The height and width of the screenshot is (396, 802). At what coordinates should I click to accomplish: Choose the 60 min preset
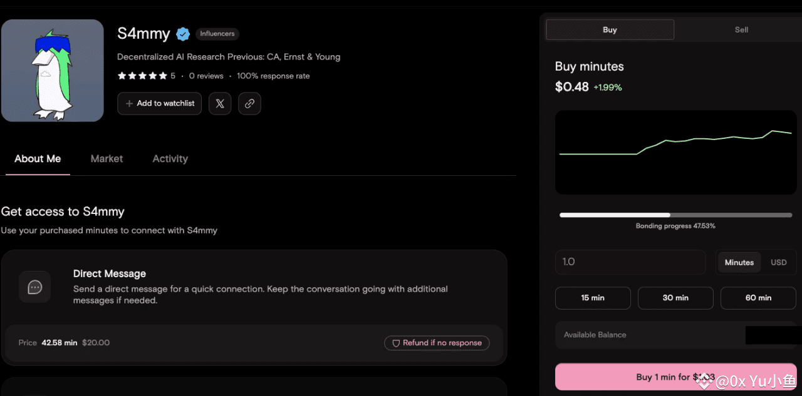(758, 298)
